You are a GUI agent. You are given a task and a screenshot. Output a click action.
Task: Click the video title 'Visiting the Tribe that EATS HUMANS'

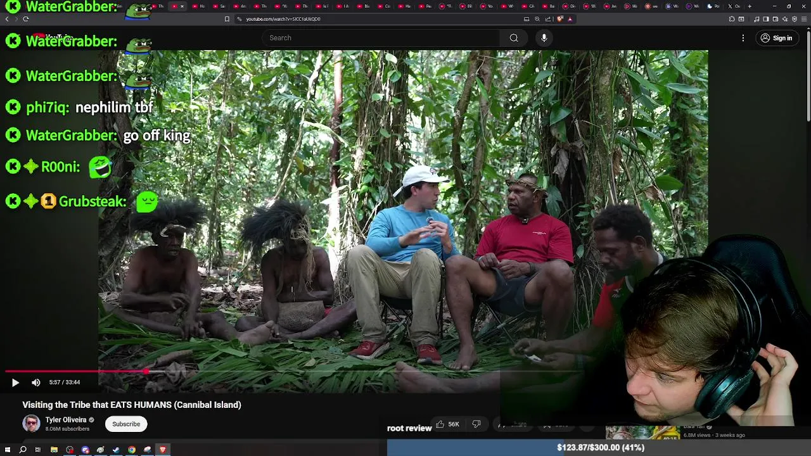(132, 405)
